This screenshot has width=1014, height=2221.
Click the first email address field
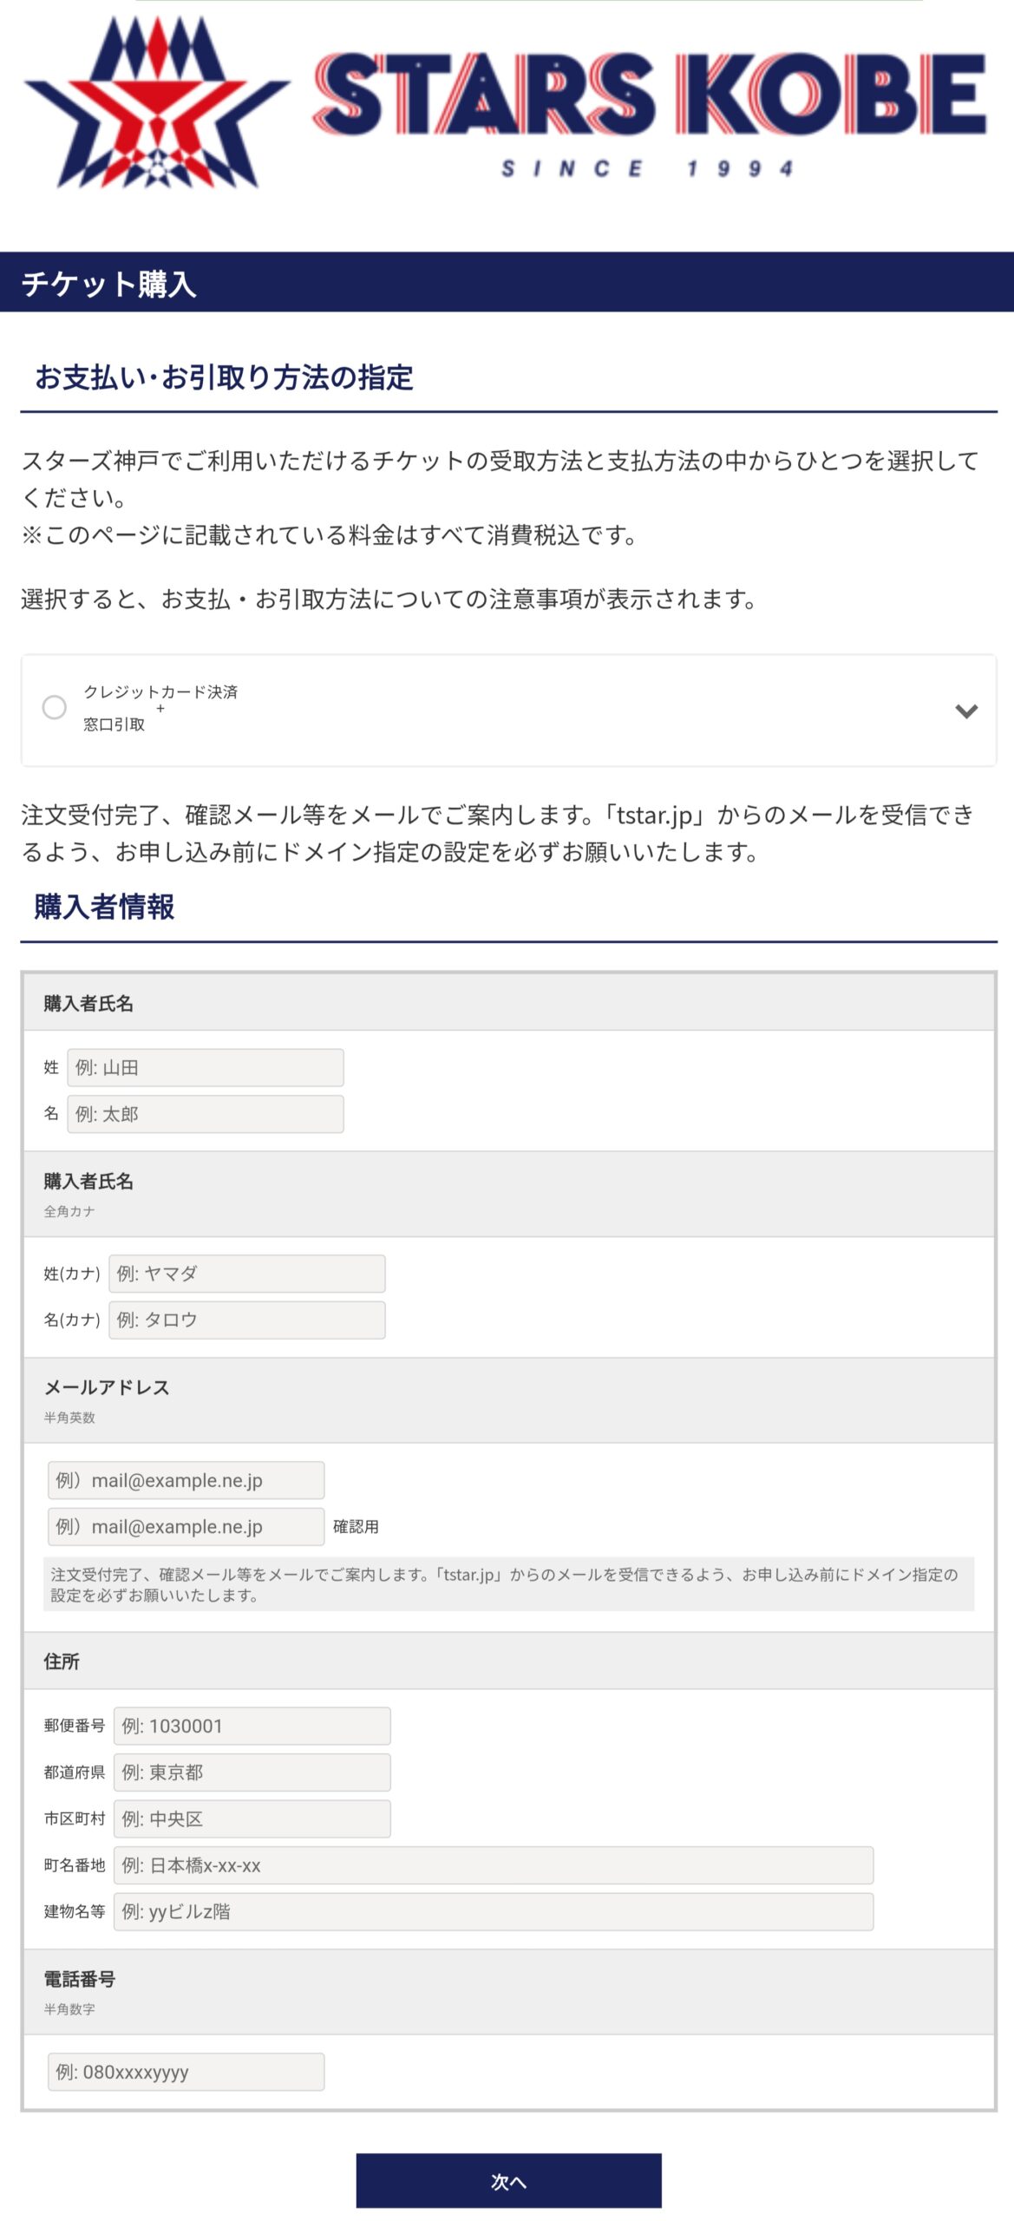click(x=186, y=1479)
